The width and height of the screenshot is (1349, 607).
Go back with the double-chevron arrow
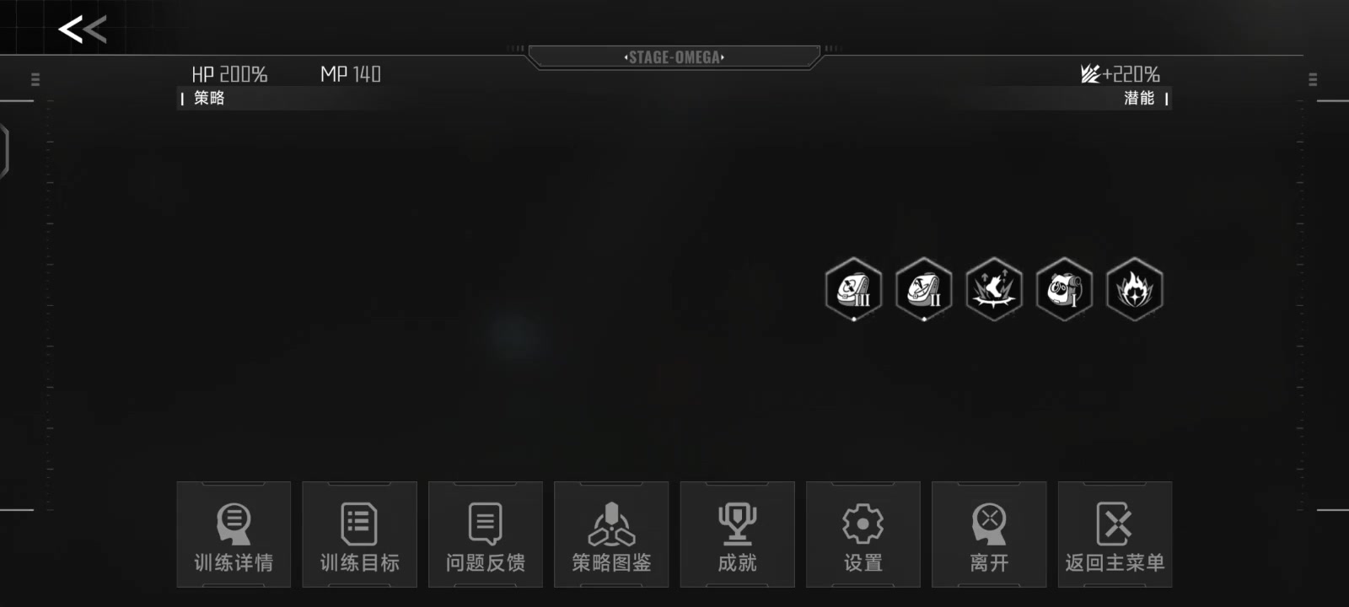[x=82, y=30]
